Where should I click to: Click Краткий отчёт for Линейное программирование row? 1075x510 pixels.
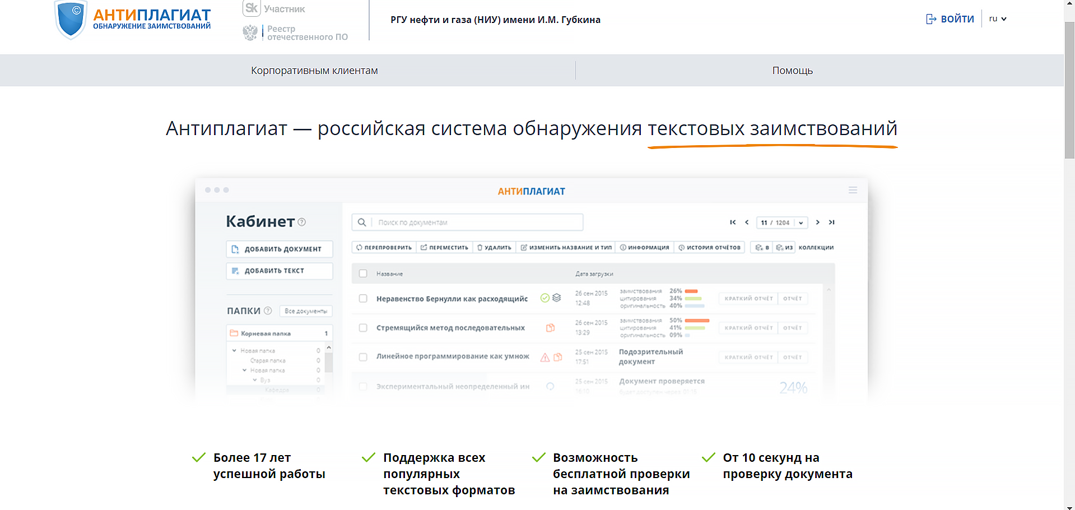(748, 357)
